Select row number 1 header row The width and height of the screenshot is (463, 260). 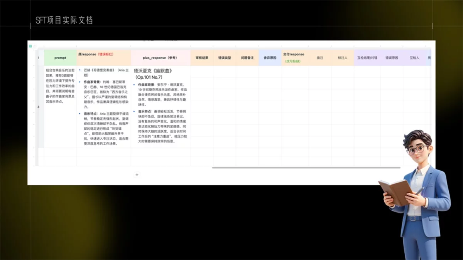tap(39, 57)
